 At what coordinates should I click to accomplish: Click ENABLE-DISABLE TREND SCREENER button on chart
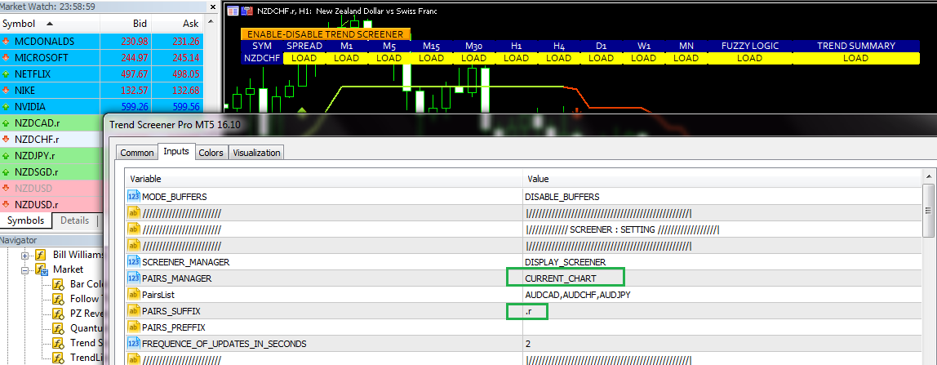pyautogui.click(x=326, y=34)
